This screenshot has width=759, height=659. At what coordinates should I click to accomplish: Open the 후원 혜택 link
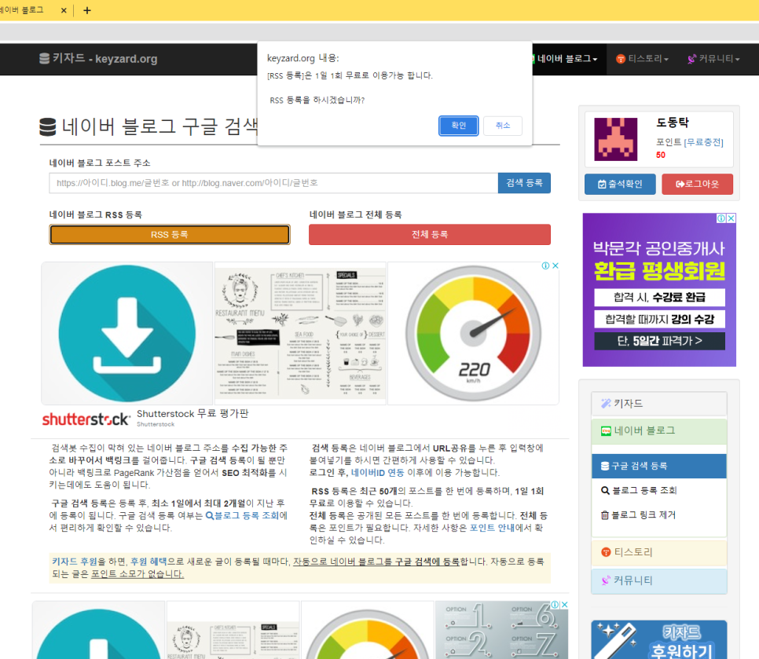pos(148,562)
